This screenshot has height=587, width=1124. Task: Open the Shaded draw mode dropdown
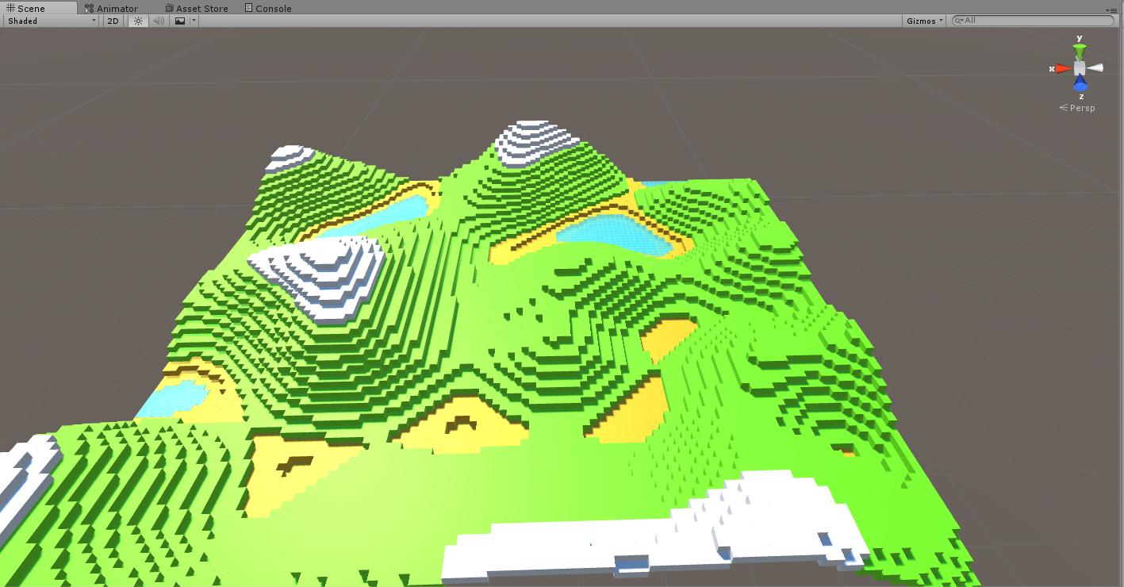click(x=50, y=21)
